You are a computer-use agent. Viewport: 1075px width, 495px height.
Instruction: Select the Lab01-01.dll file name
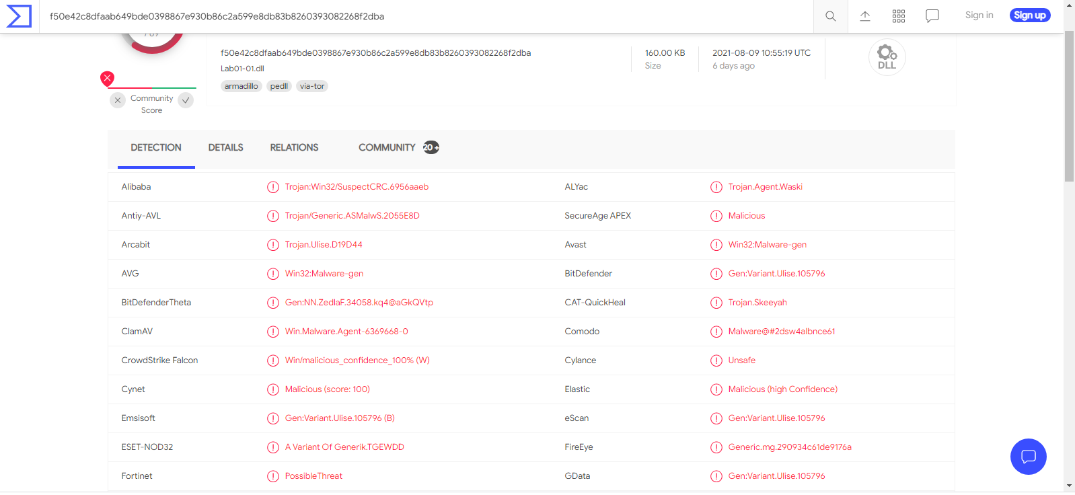[242, 69]
